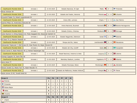The width and height of the screenshot is (137, 103).
Task: Click the 0 - 4 score of Moldavia vs Noruega
Action: [110, 31]
